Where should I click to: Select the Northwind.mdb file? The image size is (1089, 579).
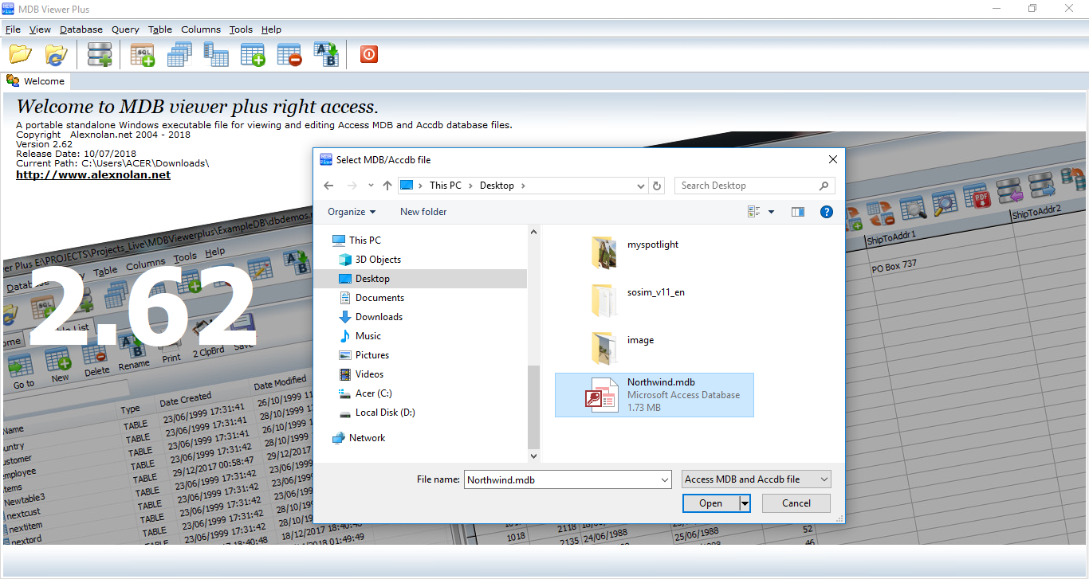click(655, 395)
